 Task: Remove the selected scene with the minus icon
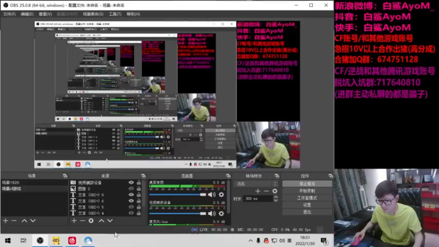tap(14, 221)
